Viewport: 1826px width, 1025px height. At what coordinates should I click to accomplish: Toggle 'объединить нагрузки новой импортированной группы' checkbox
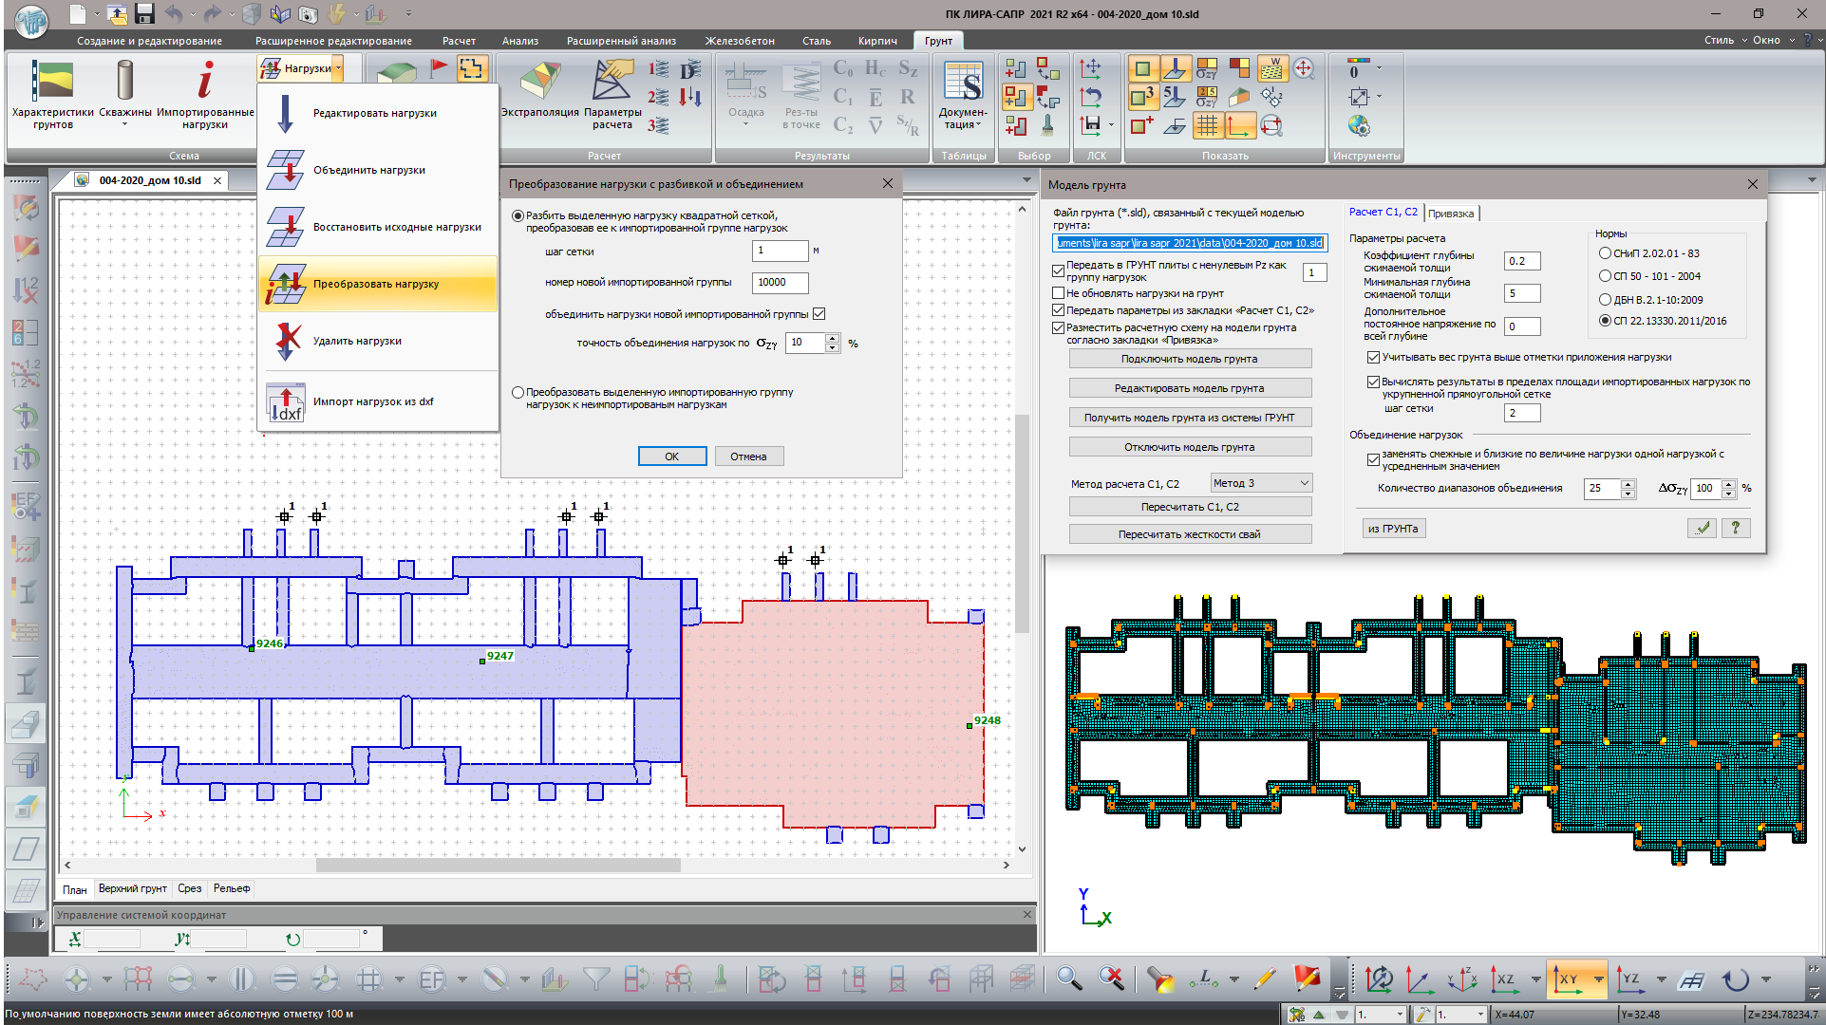tap(819, 314)
